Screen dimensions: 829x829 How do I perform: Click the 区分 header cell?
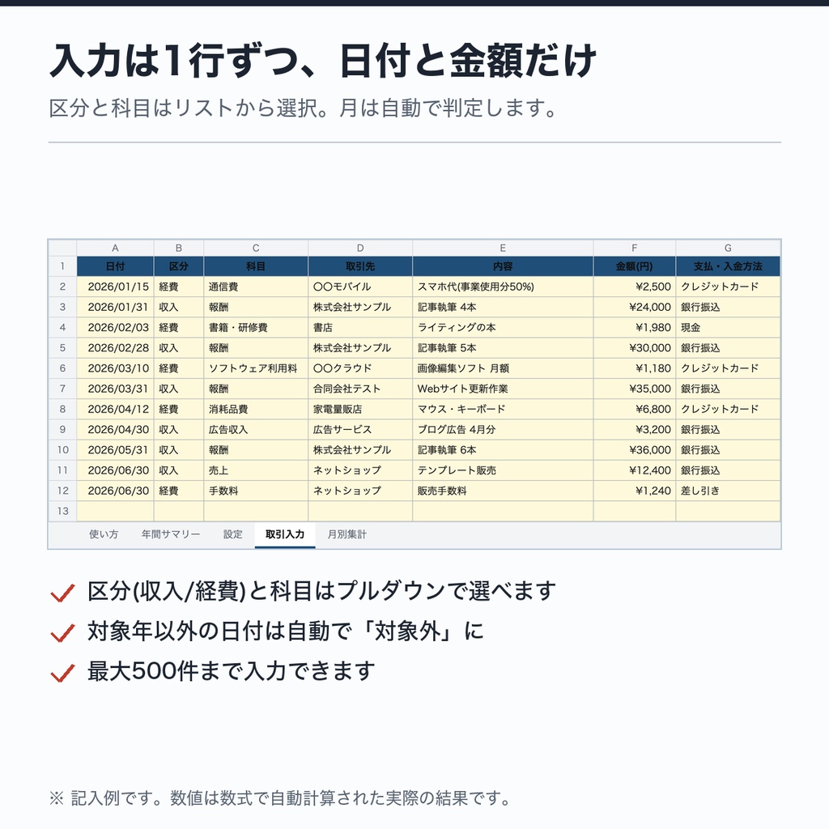[x=179, y=266]
